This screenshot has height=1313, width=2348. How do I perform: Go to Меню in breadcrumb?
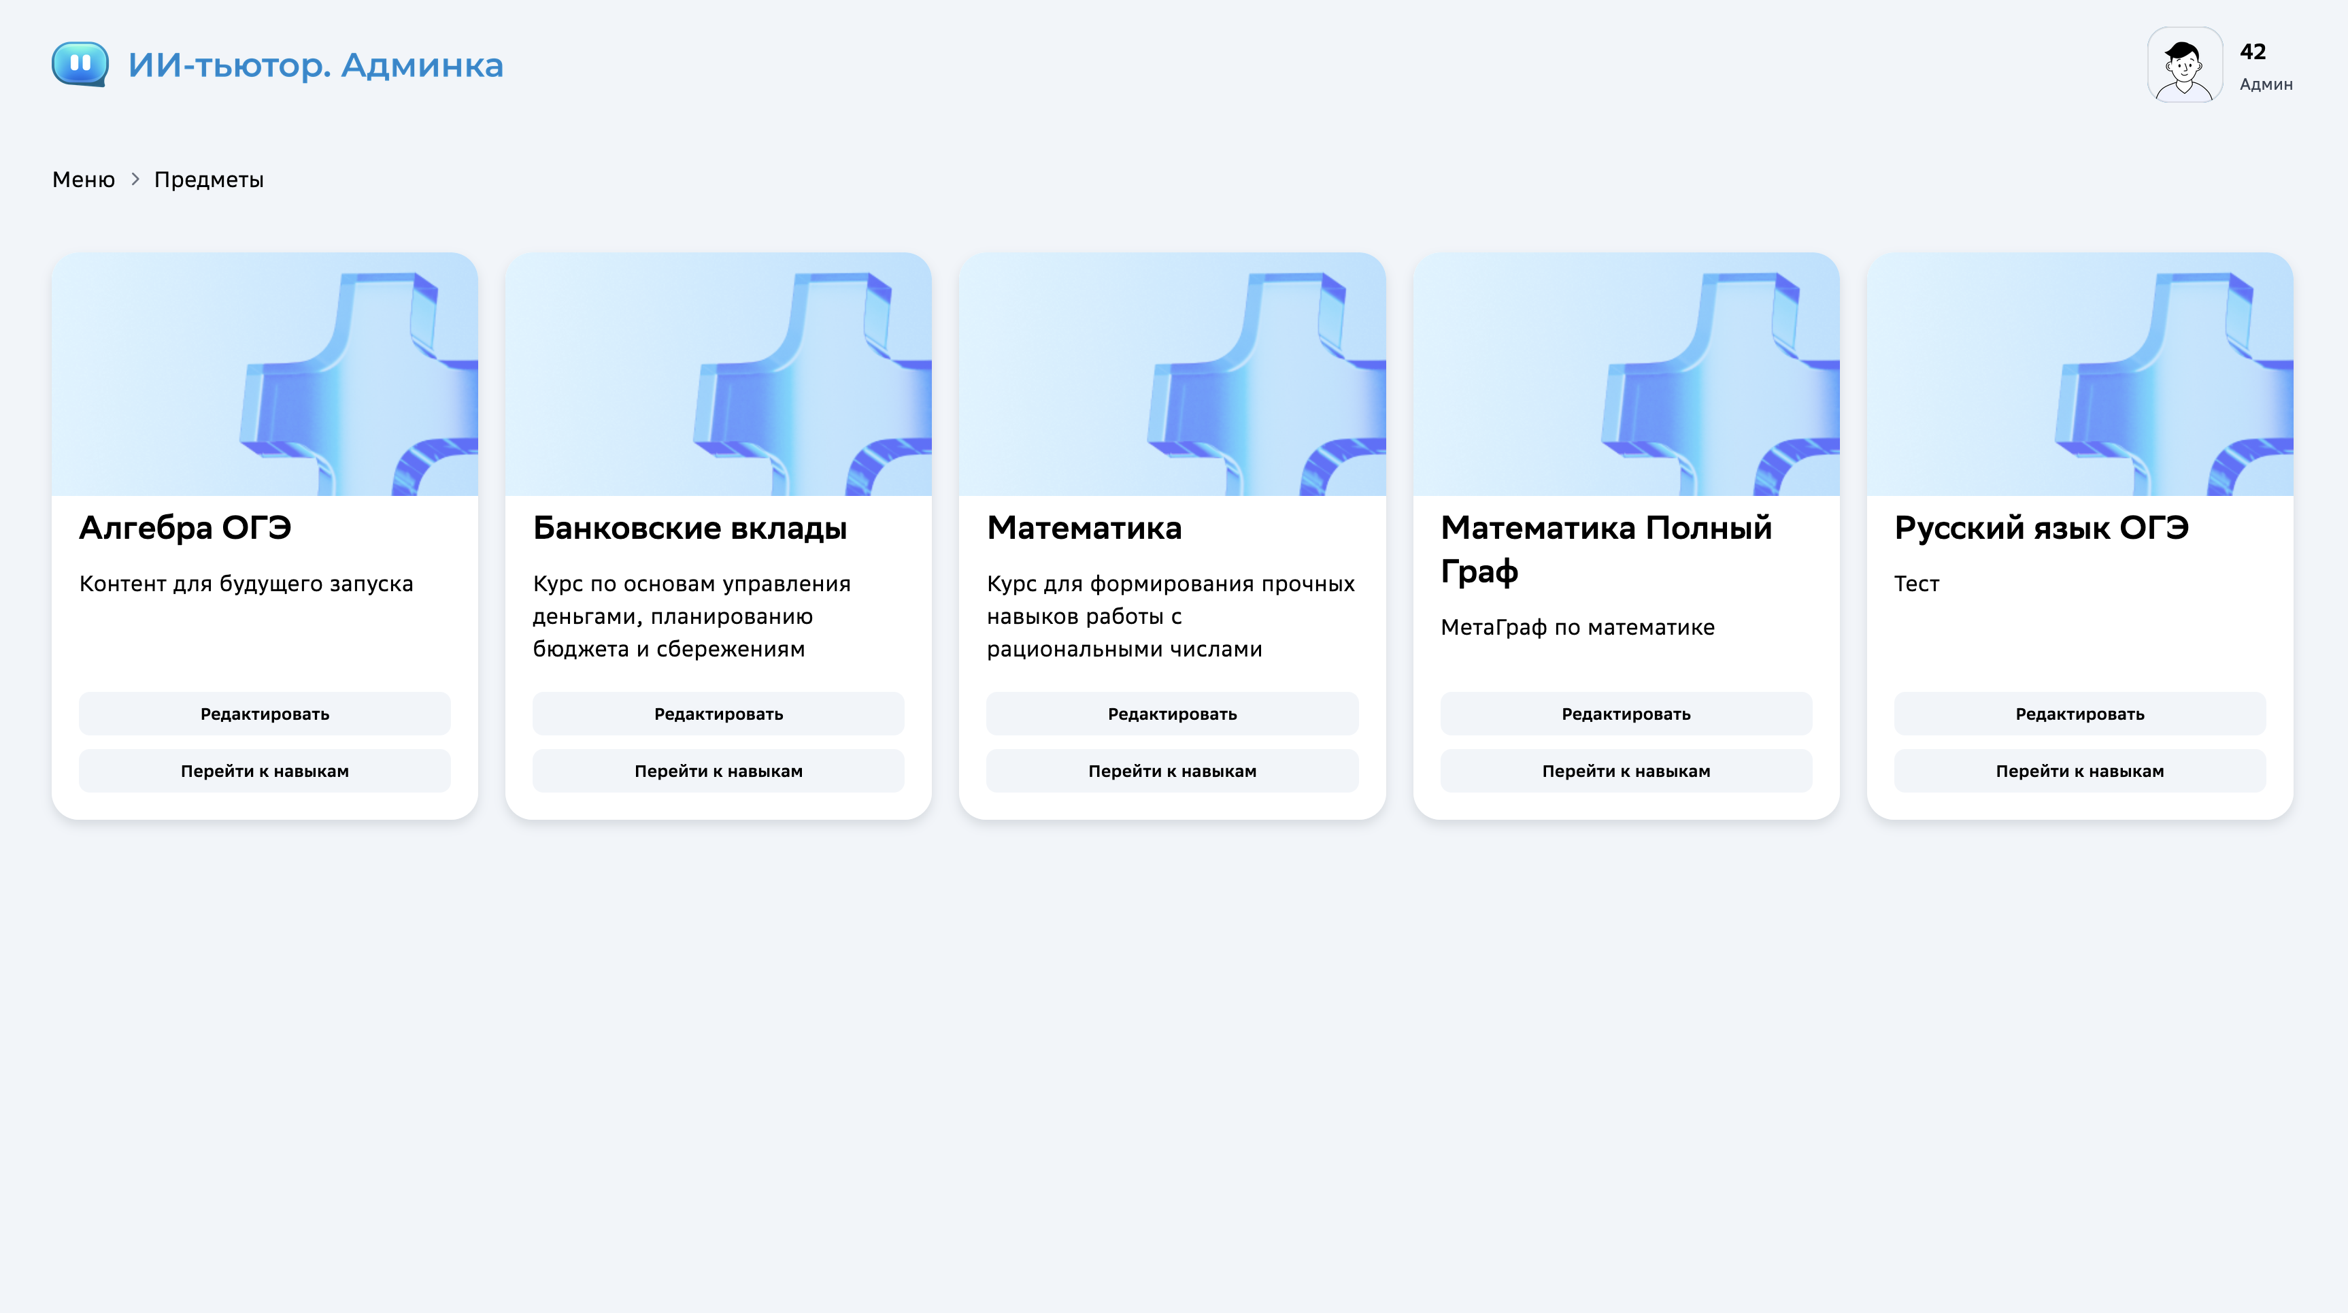click(x=83, y=180)
